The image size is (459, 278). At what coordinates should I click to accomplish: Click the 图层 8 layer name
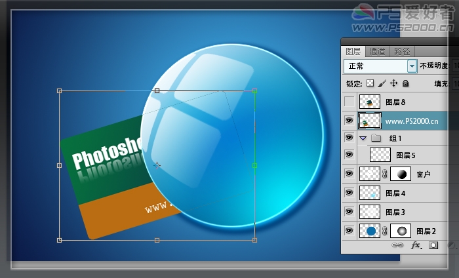click(x=395, y=102)
